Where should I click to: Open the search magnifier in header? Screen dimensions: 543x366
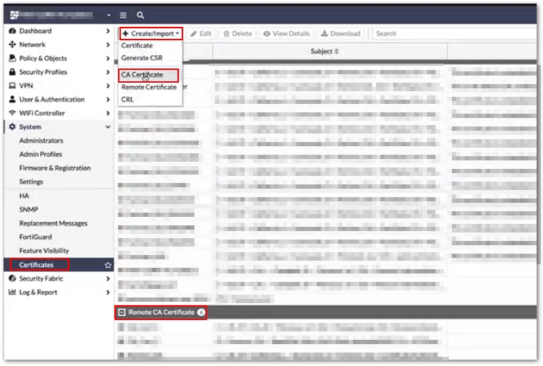pyautogui.click(x=140, y=16)
